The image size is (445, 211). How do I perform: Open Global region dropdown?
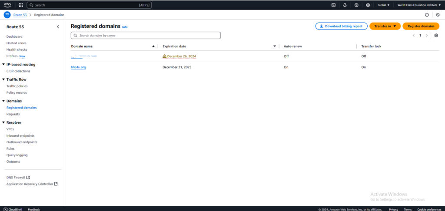coord(383,5)
